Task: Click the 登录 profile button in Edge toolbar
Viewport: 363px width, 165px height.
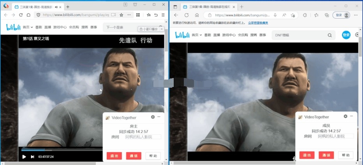Action: pyautogui.click(x=341, y=15)
